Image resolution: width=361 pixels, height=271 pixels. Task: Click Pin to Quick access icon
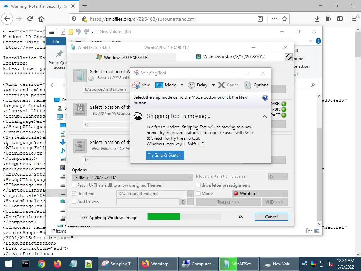click(59, 59)
